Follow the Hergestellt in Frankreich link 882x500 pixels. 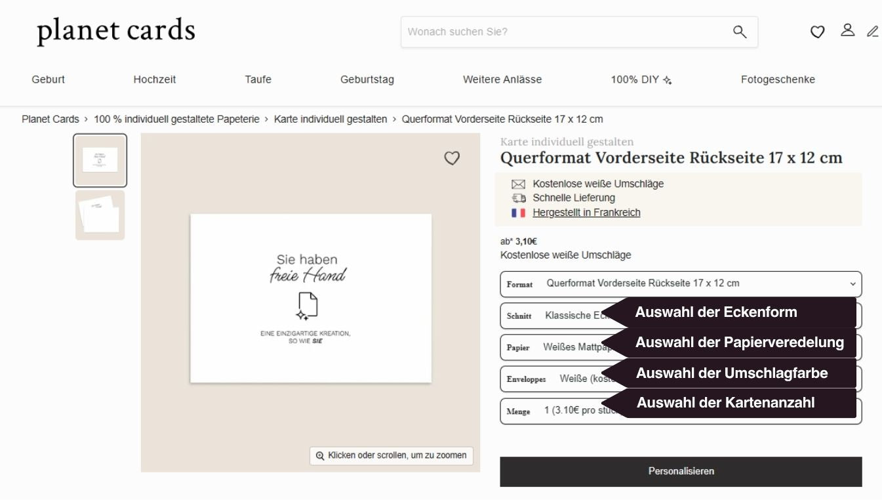pos(586,213)
